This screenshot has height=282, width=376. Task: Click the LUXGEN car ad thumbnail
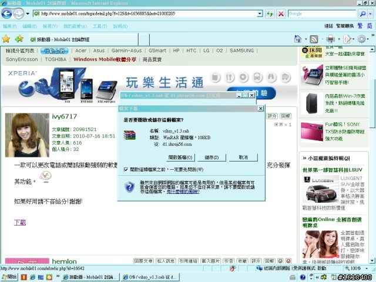coord(321,189)
